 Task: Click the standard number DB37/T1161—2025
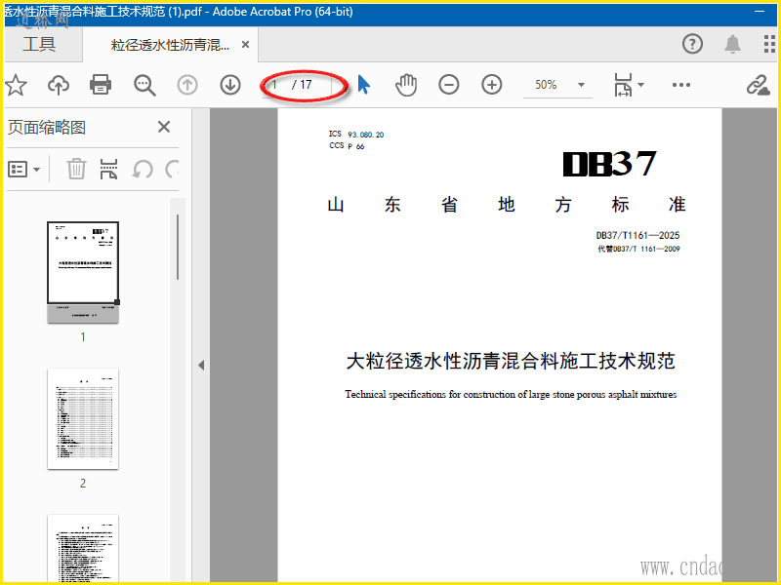pos(637,235)
